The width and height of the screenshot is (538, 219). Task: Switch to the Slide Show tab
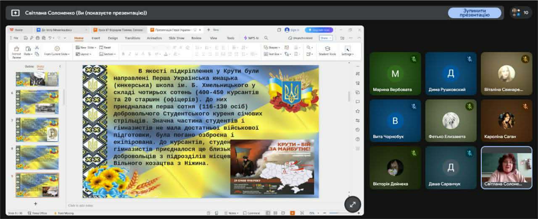tap(177, 38)
